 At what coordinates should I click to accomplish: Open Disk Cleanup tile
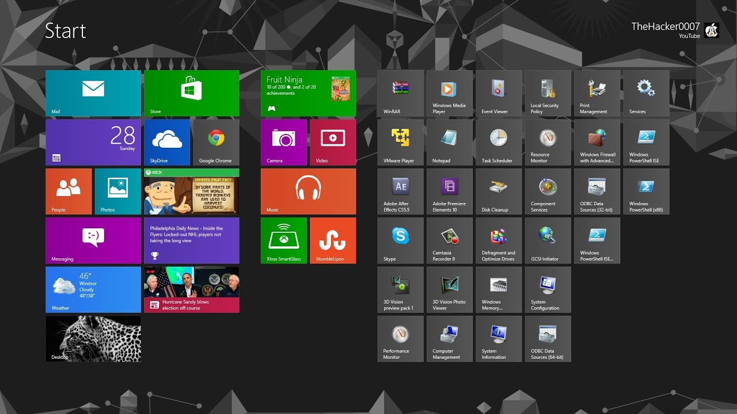(499, 191)
